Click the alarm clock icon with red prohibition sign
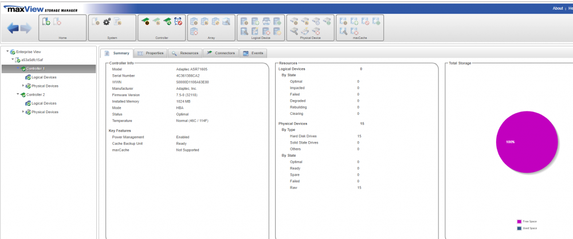The height and width of the screenshot is (239, 573). 178,22
